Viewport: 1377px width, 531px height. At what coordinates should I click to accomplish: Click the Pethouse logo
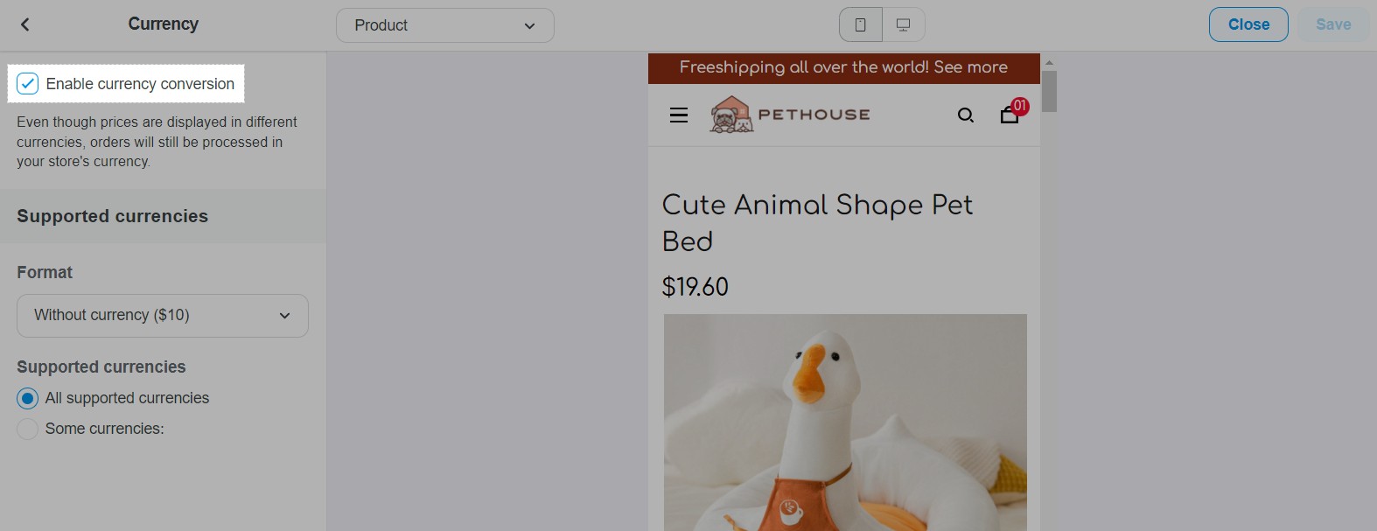(790, 115)
